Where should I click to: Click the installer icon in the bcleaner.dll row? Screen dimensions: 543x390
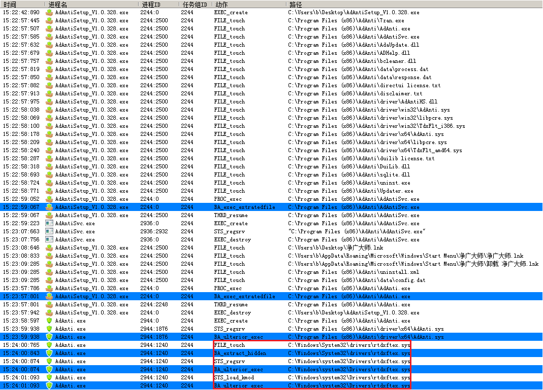(49, 61)
